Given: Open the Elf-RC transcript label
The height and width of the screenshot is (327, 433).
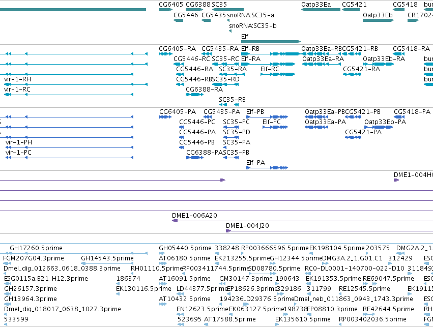Looking at the screenshot, I should click(x=270, y=69).
